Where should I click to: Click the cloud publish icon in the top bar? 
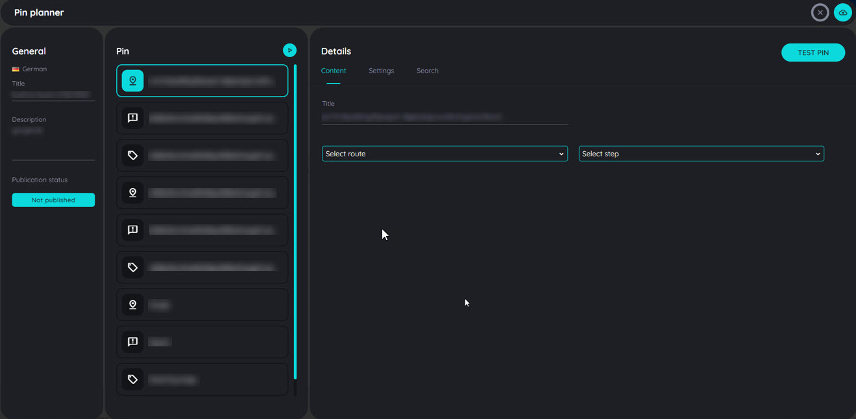tap(842, 12)
